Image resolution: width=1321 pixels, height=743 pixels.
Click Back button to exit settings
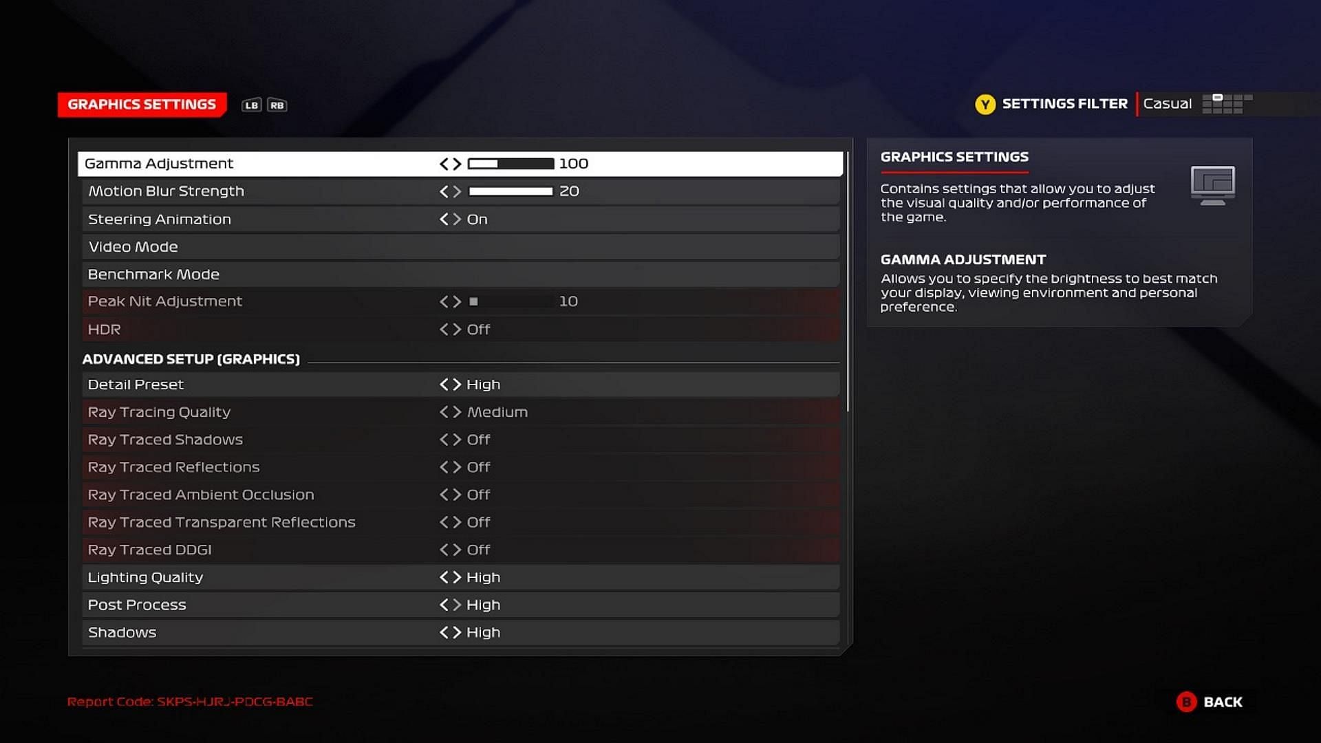1210,701
